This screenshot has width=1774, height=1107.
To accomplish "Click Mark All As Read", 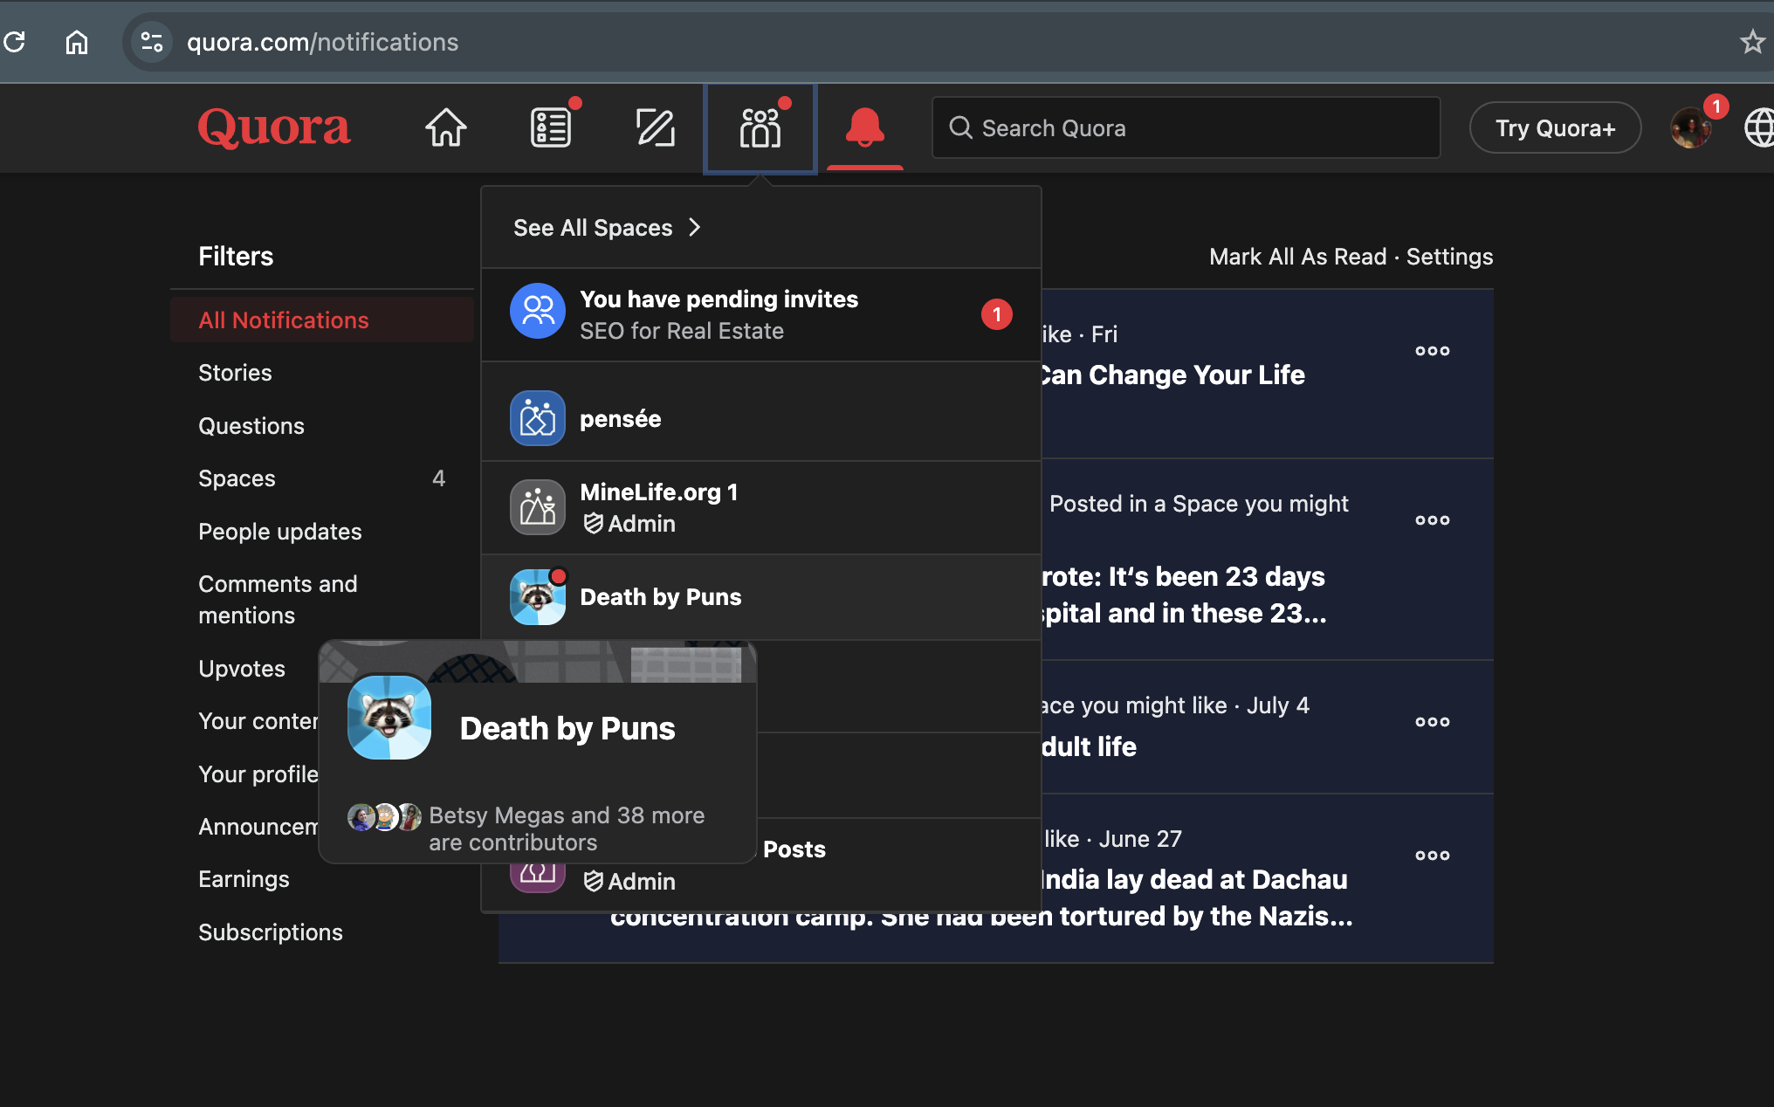I will [x=1297, y=257].
